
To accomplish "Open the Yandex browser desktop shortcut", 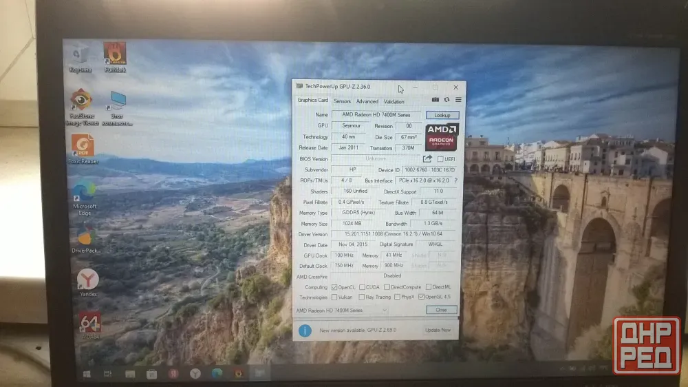I will tap(88, 282).
